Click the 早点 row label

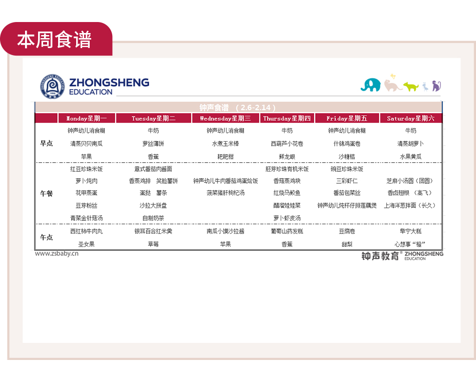(x=46, y=143)
